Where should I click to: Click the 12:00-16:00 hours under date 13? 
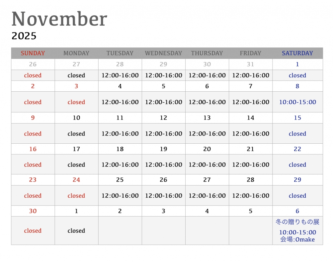click(x=207, y=134)
